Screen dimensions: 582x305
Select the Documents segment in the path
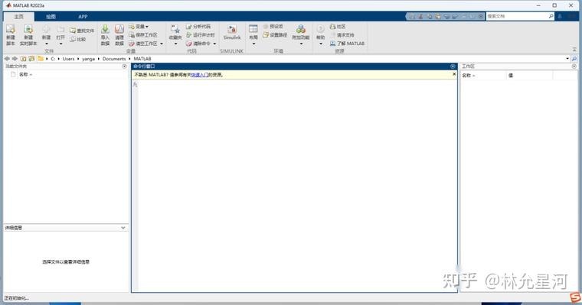114,59
